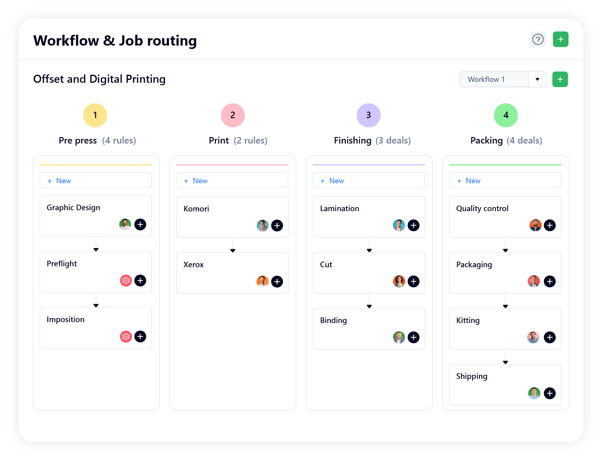The width and height of the screenshot is (602, 461).
Task: Click the settings gear icon on Preflight card
Action: coord(124,280)
